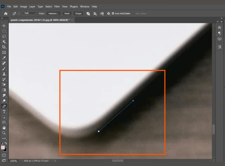Viewport: 225px width, 166px height.
Task: Open the Edit Toolbar three-dots menu
Action: point(4,138)
